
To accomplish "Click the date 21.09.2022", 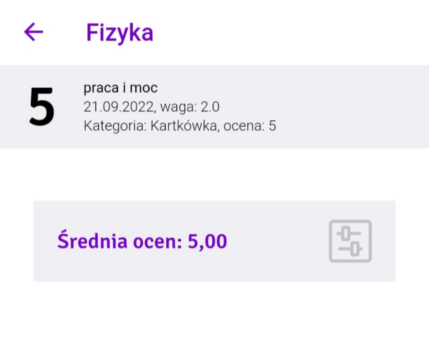I will coord(119,107).
